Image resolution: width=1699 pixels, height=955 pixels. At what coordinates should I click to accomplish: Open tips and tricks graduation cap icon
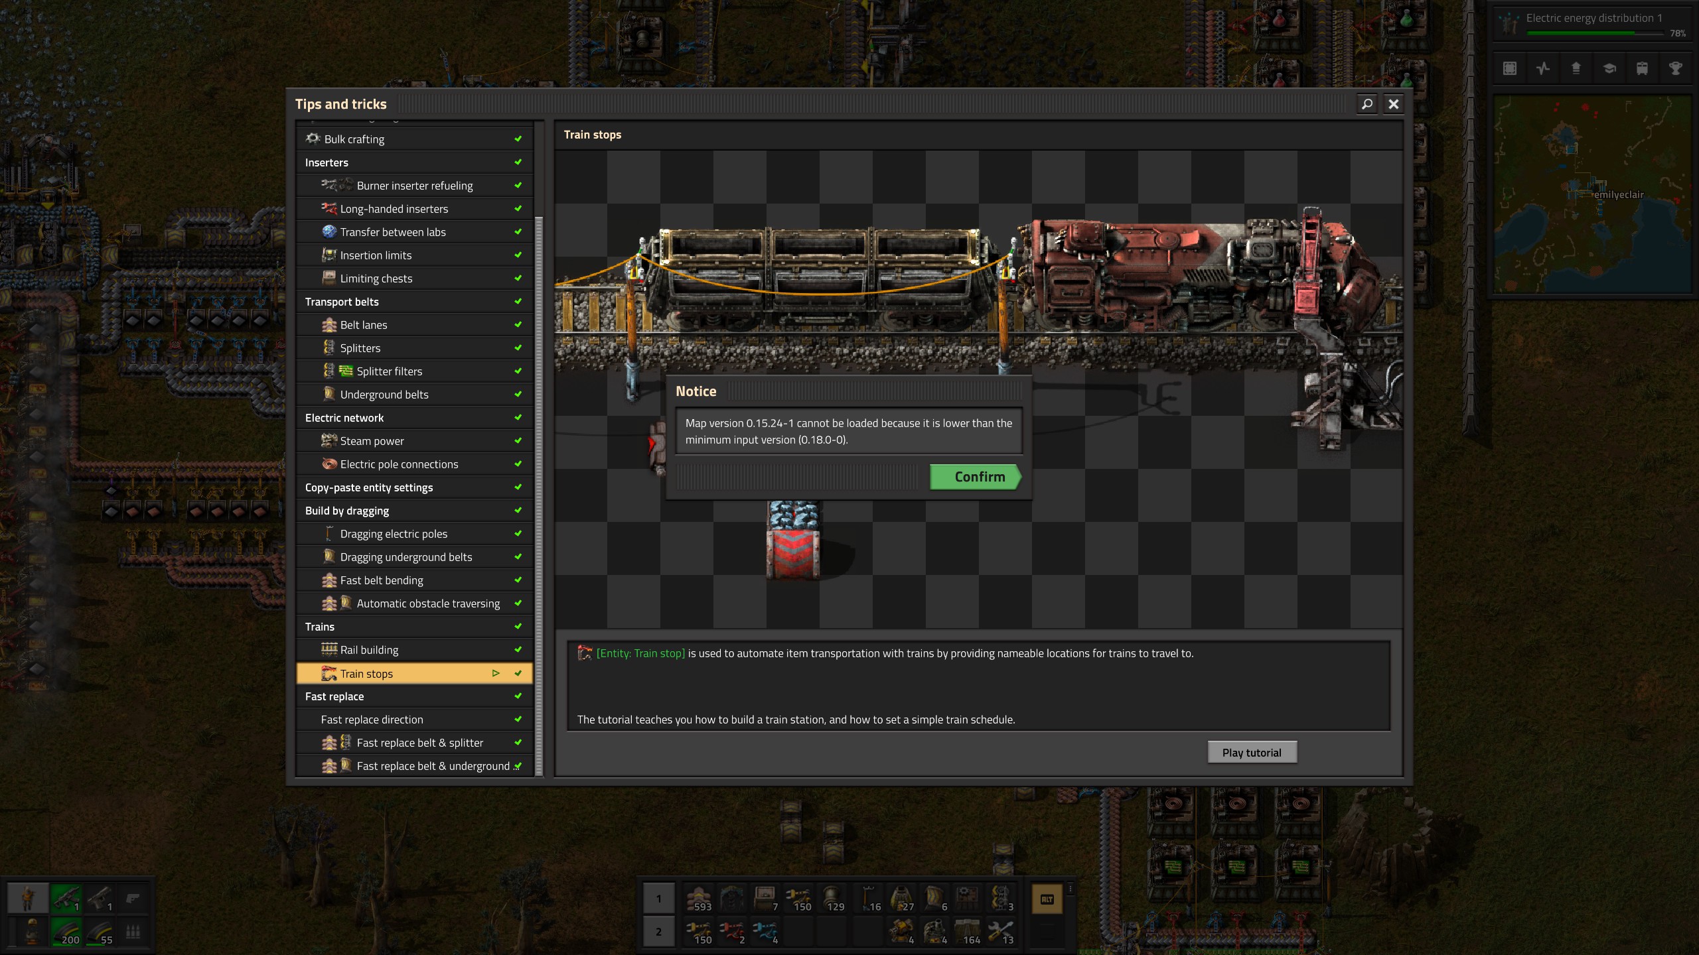click(x=1609, y=68)
